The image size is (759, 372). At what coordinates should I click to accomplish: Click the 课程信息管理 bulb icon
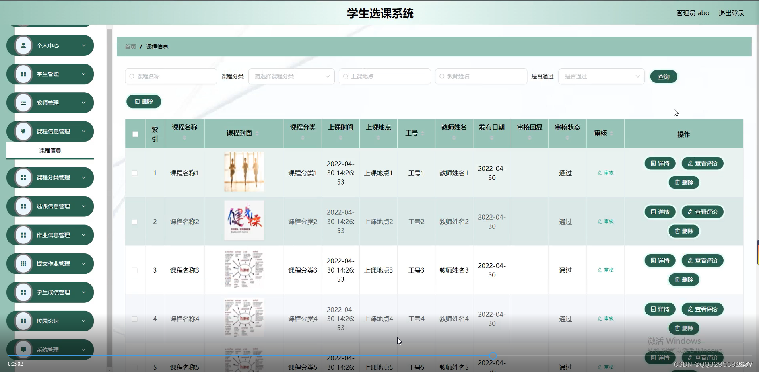point(23,131)
